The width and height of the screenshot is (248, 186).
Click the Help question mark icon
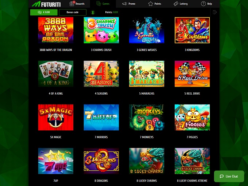(x=203, y=4)
